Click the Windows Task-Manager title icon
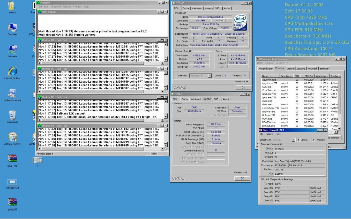Viewport: 351px width, 219px height. (x=258, y=59)
